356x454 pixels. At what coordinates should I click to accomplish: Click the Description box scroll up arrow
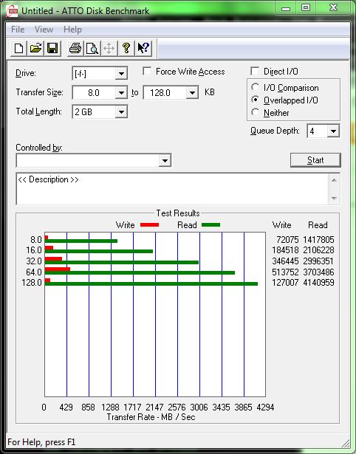tap(334, 180)
